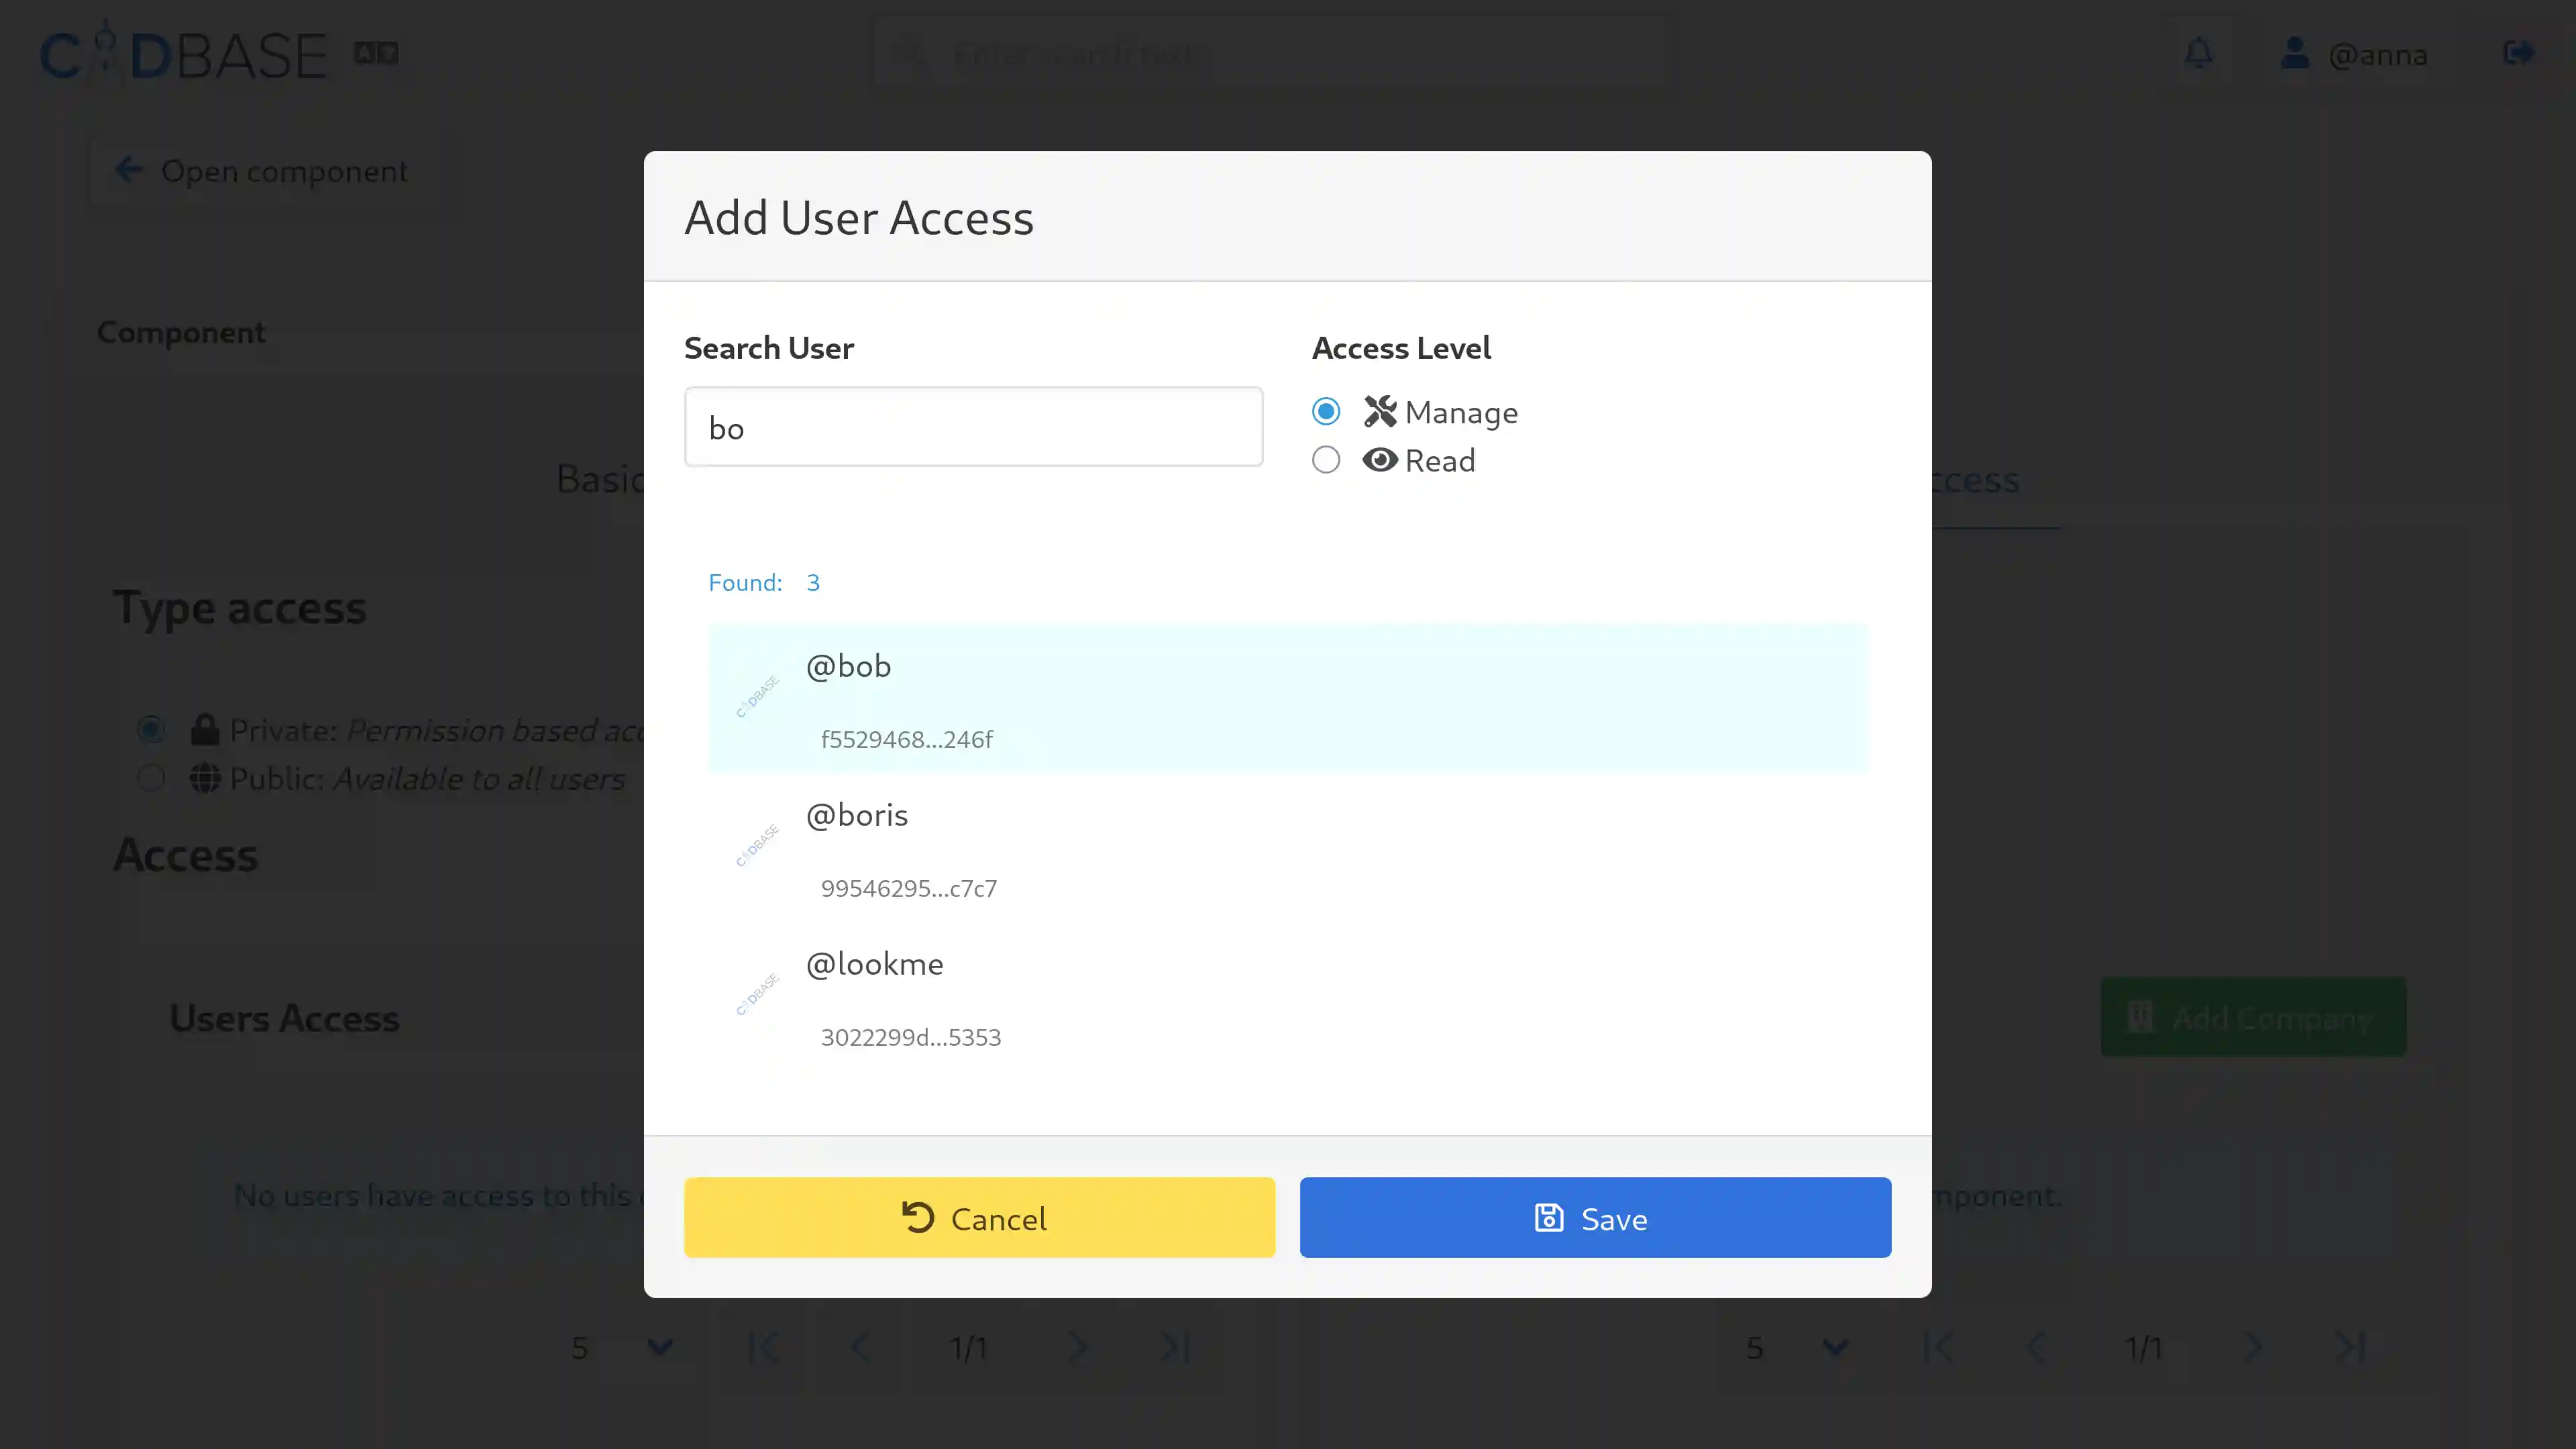Go to next page in right pagination
Image resolution: width=2576 pixels, height=1449 pixels.
tap(2252, 1347)
